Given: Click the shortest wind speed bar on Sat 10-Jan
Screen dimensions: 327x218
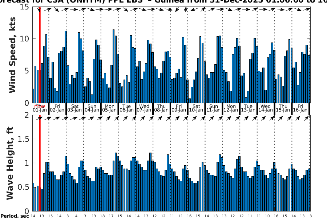Looking at the screenshot, I should pos(189,101).
